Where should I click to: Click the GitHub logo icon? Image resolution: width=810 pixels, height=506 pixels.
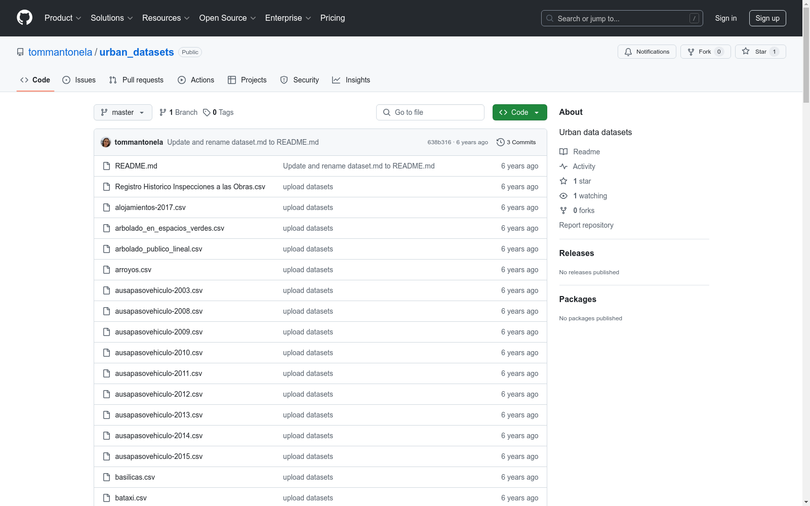pos(24,18)
